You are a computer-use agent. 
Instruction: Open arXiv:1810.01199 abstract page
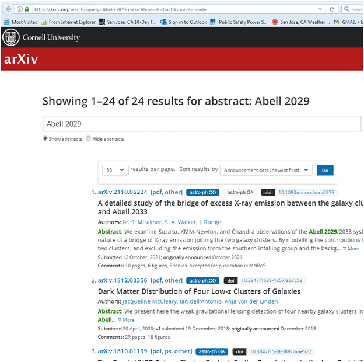point(123,351)
